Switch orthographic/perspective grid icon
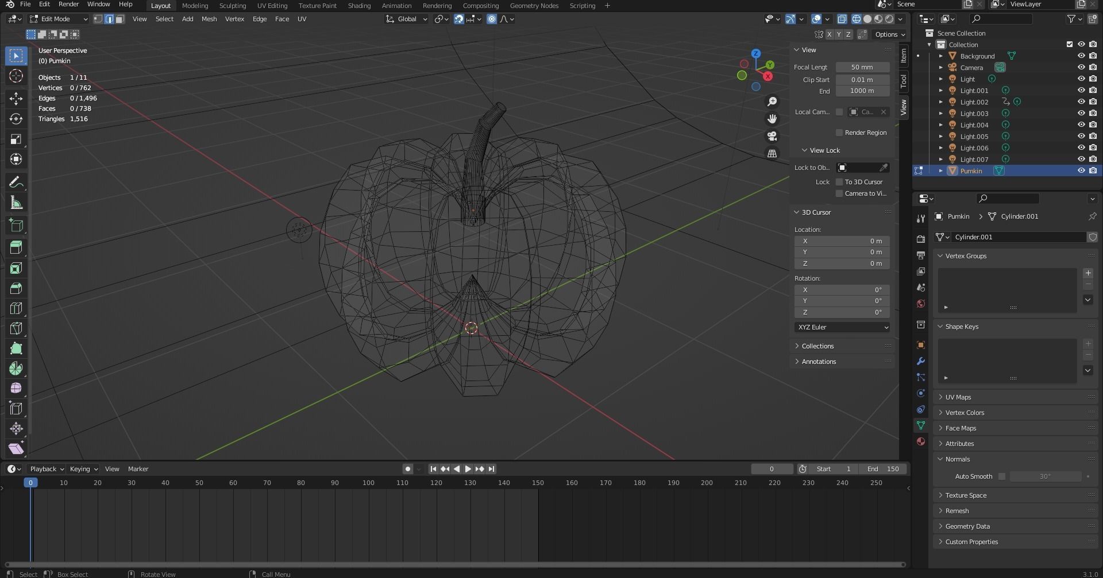Viewport: 1103px width, 578px height. tap(772, 153)
